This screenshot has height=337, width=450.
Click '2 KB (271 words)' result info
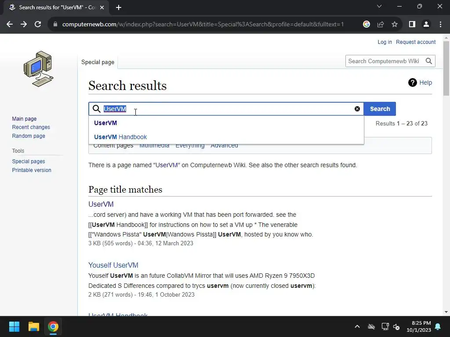pyautogui.click(x=110, y=294)
